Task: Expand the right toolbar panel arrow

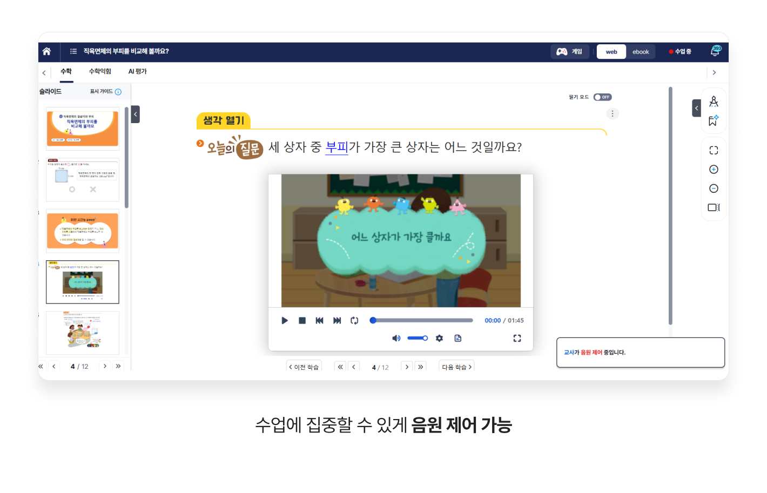Action: [x=696, y=108]
